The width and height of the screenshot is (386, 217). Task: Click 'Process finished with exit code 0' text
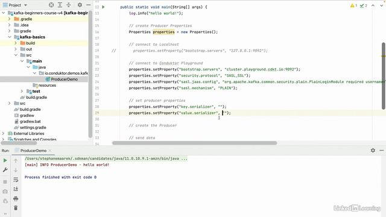point(60,177)
